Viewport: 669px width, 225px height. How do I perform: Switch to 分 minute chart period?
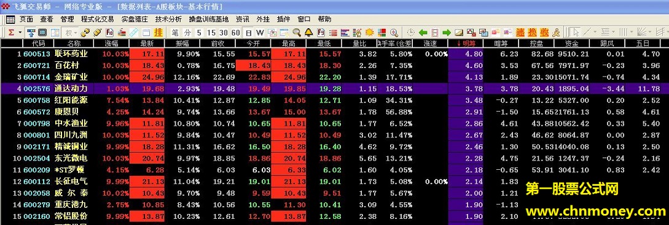click(x=188, y=32)
